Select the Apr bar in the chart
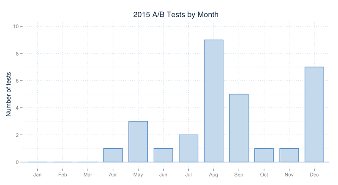 113,155
